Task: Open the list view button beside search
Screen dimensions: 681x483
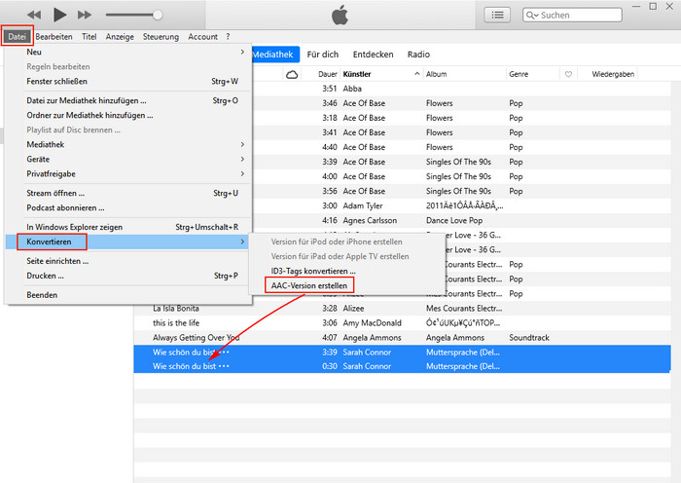Action: click(x=497, y=15)
